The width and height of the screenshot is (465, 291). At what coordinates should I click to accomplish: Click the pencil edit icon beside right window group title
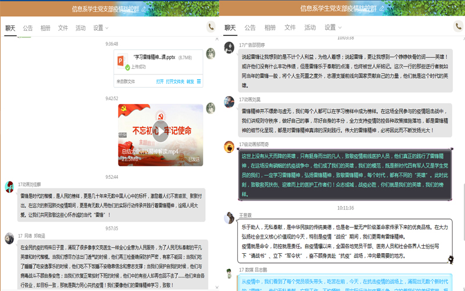point(382,8)
